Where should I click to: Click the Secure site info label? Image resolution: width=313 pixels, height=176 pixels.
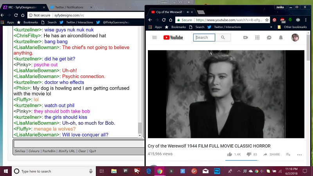[x=185, y=20]
